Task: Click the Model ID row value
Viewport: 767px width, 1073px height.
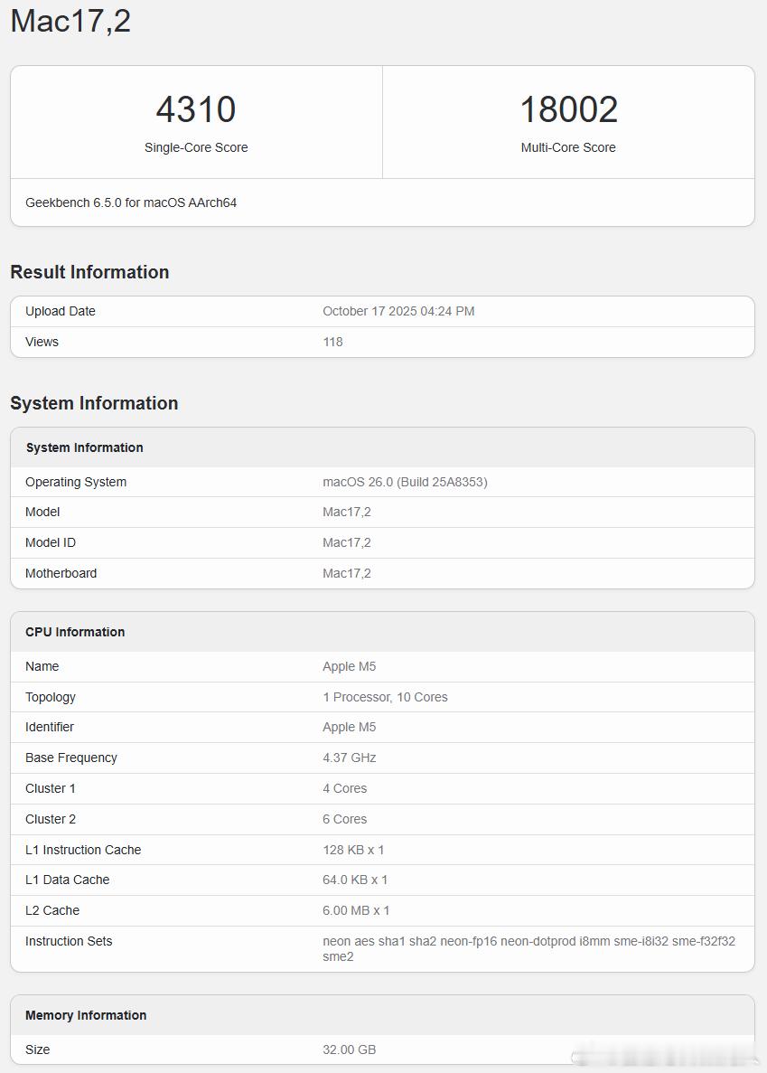Action: pos(347,542)
